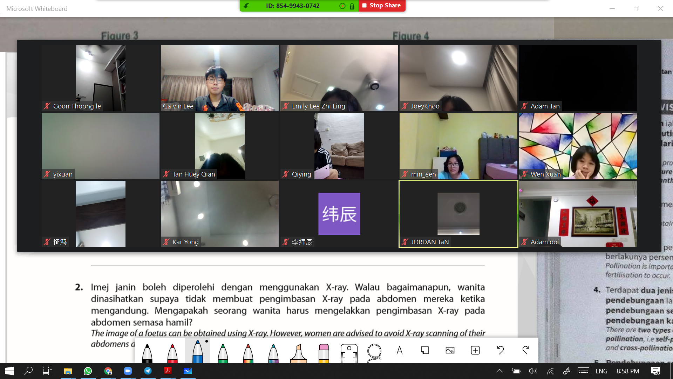This screenshot has height=379, width=673.
Task: Insert a sticky note
Action: (x=425, y=350)
